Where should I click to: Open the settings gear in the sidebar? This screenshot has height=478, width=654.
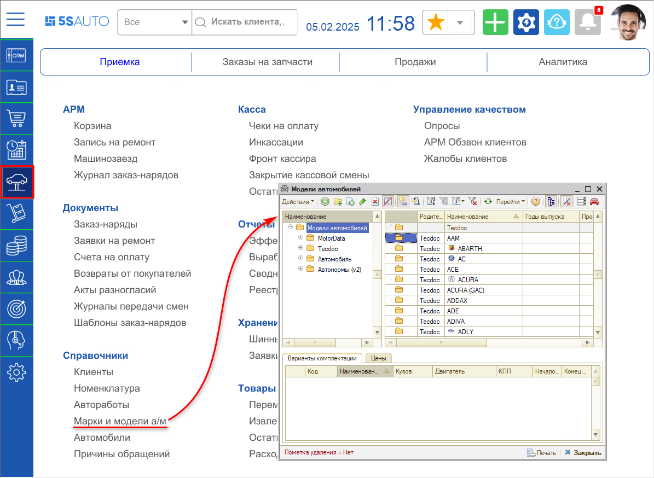tap(16, 372)
